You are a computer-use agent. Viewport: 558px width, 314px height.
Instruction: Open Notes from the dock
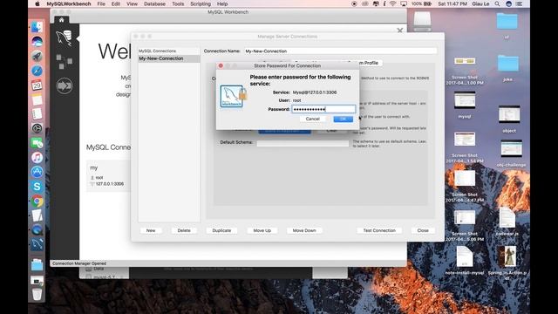[x=37, y=100]
